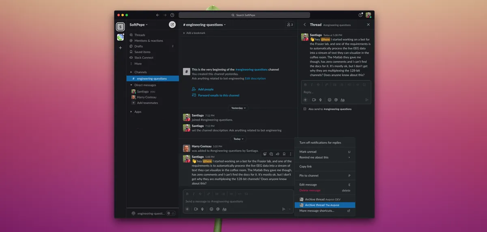487x232 pixels.
Task: Bookmark Santiago's message from hover toolbar
Action: (x=284, y=154)
